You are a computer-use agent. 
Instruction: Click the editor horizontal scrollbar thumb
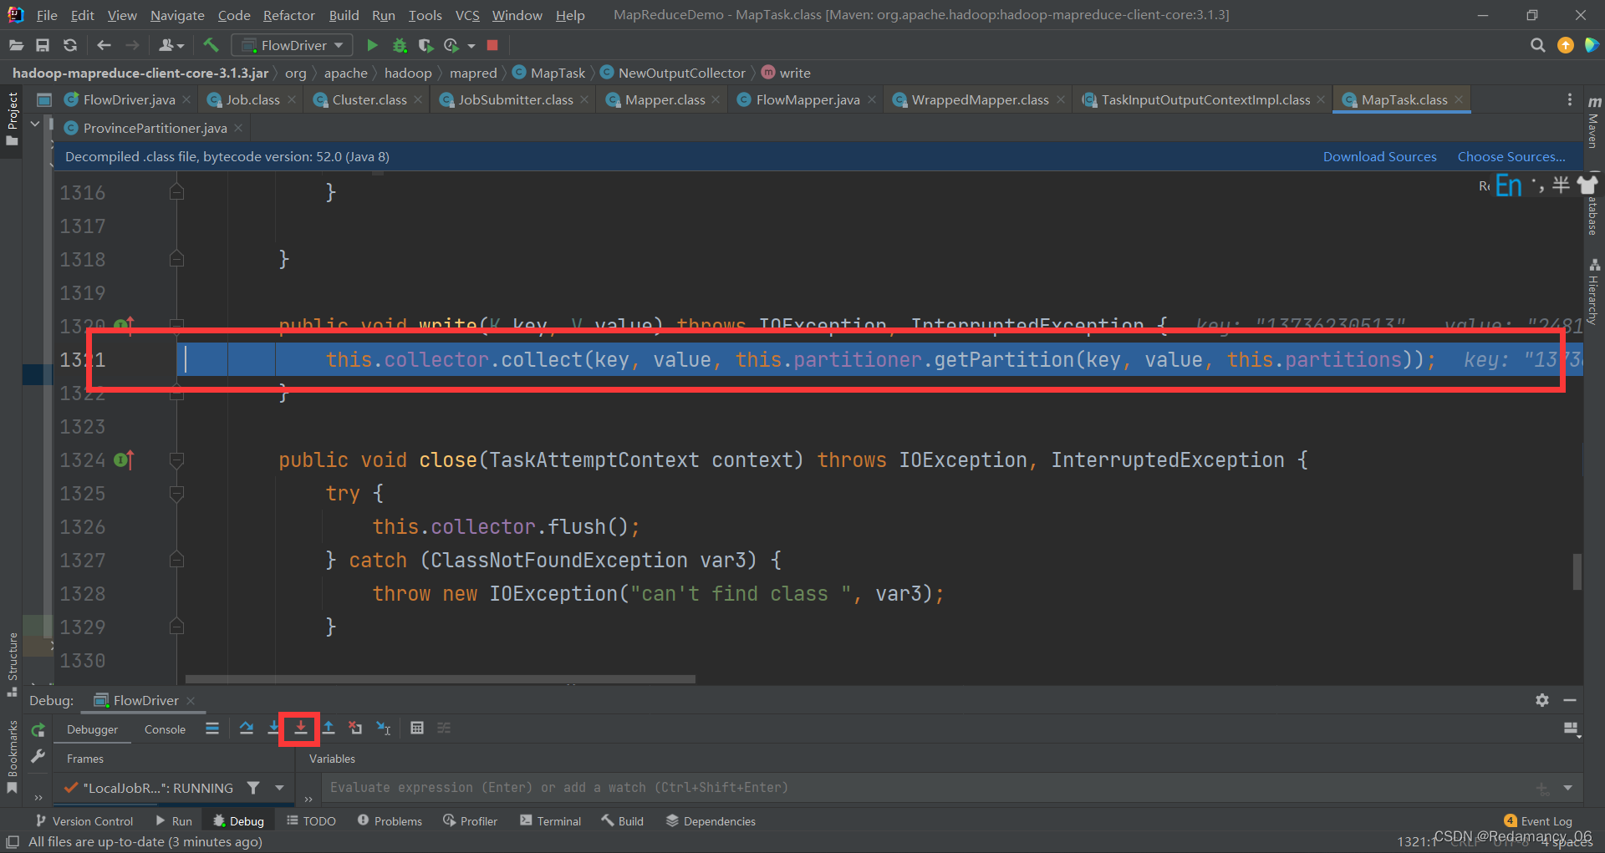(441, 679)
